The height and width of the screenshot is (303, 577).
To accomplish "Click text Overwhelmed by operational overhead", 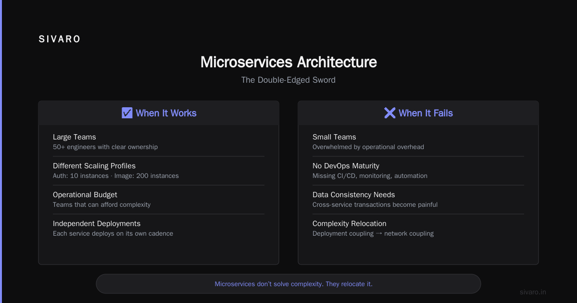I will click(x=368, y=147).
